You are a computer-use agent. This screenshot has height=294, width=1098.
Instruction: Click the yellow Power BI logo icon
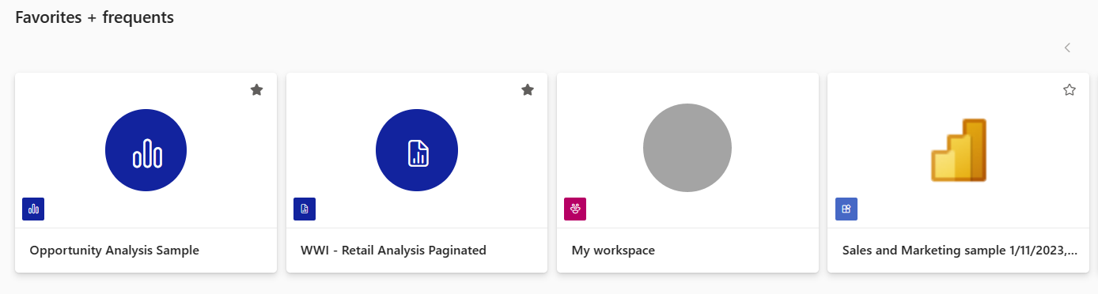coord(959,150)
